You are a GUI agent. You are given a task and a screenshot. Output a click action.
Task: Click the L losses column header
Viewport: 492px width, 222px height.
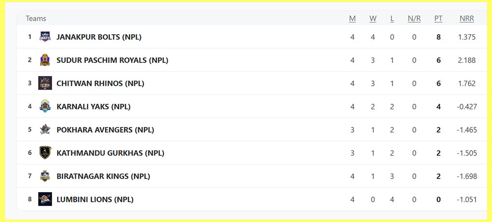point(392,18)
